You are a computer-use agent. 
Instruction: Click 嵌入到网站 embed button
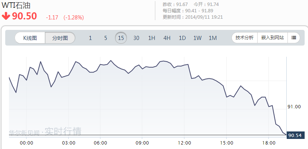tap(273, 38)
